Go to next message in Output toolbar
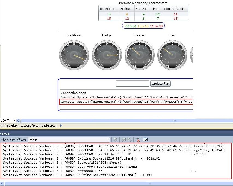Viewport: 233px width, 186px height. pos(129,140)
